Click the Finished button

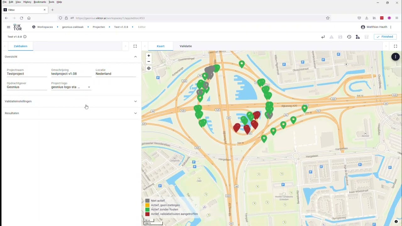[385, 37]
